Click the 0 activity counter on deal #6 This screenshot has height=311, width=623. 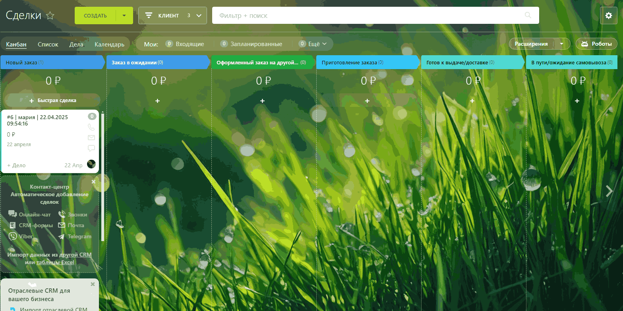point(92,116)
